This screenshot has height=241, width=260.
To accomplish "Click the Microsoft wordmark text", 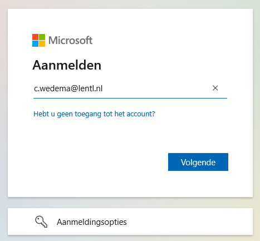I will tap(70, 40).
